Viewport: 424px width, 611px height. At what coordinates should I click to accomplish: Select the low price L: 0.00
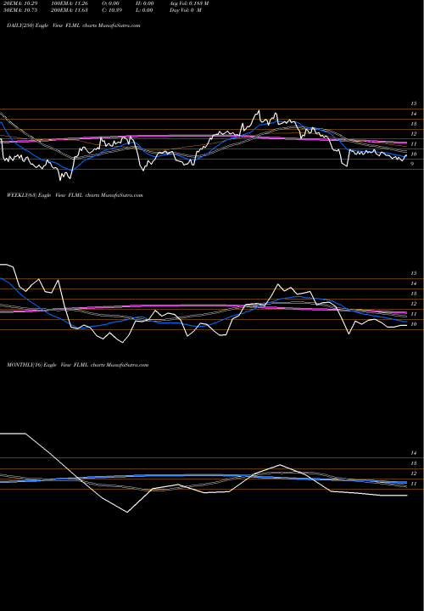144,10
